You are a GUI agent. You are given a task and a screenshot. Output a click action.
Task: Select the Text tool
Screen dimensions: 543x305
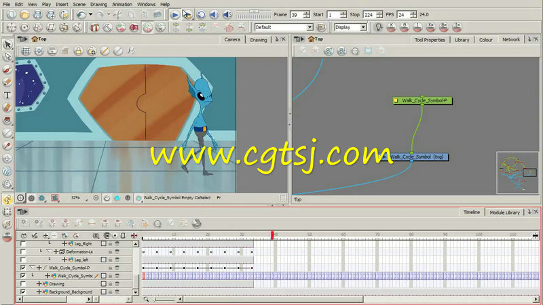(7, 95)
